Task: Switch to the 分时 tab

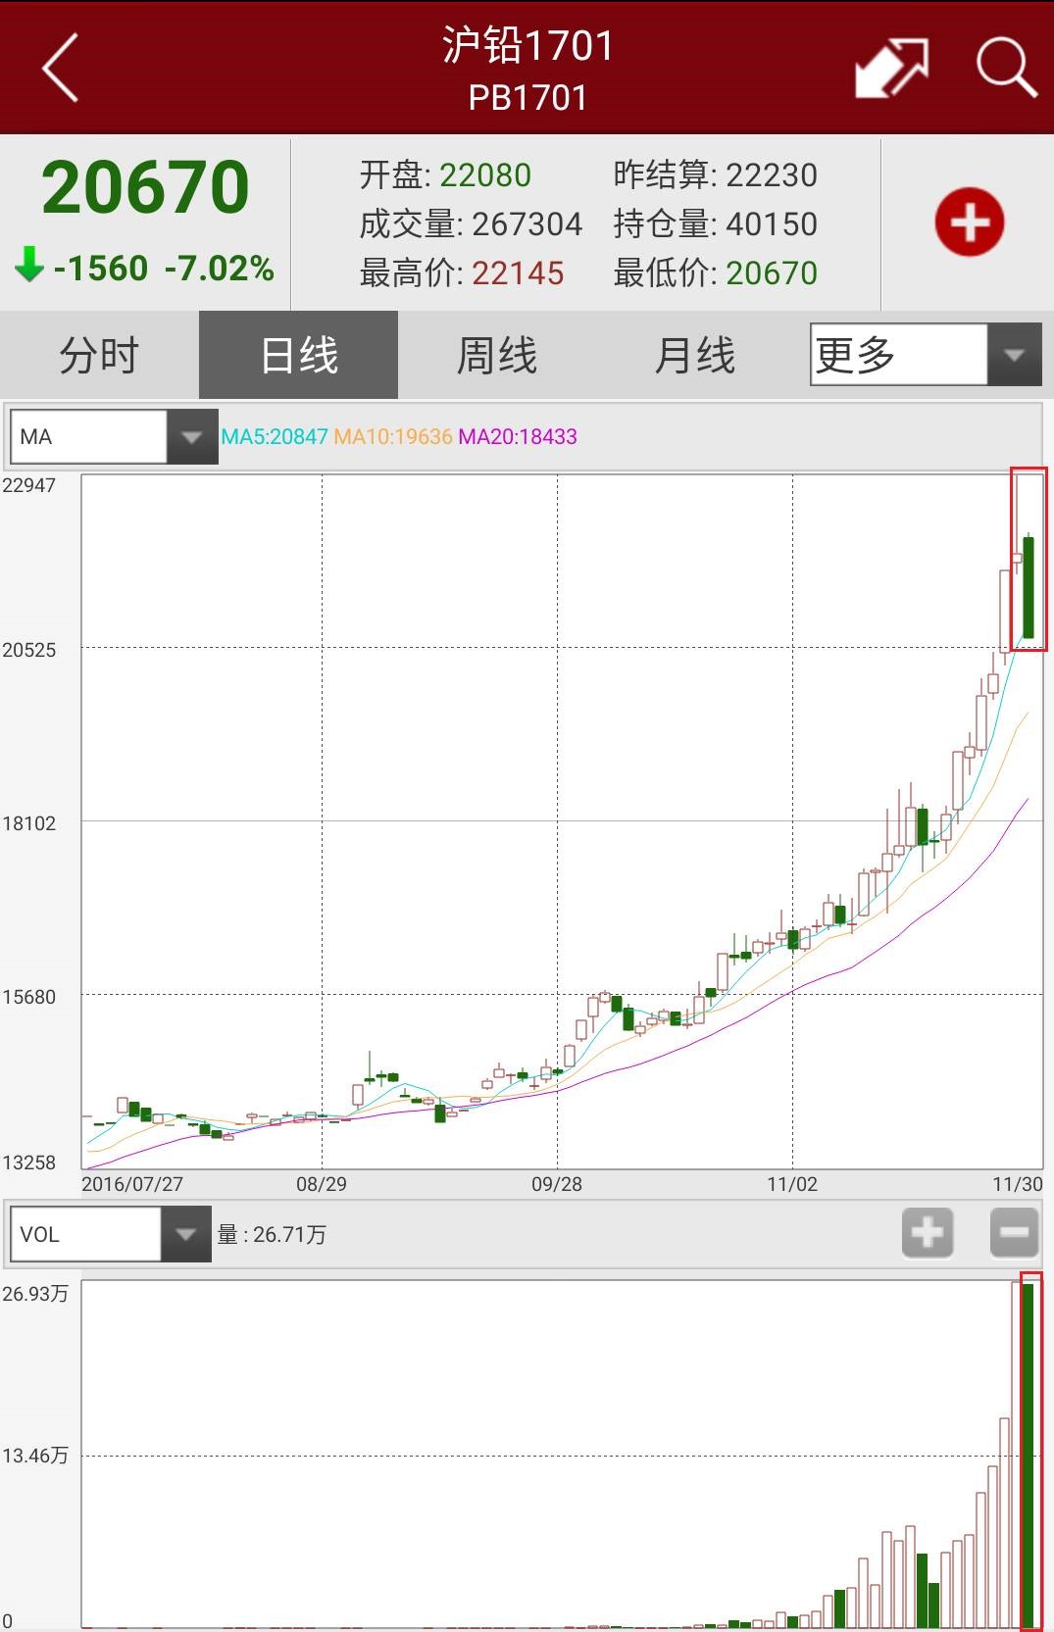Action: [99, 355]
